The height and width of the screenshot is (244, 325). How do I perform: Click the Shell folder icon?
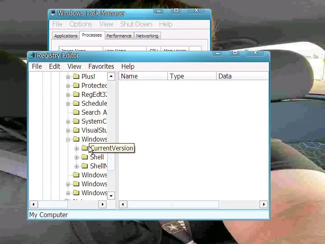(85, 157)
